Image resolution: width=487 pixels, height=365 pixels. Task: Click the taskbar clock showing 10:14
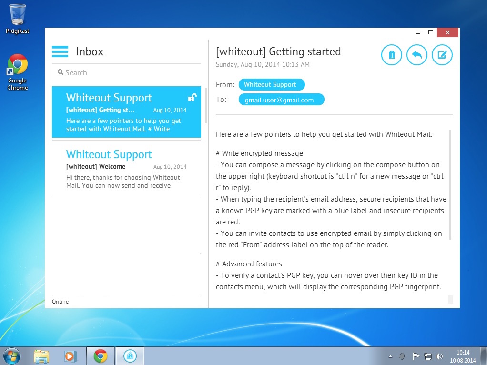click(463, 356)
